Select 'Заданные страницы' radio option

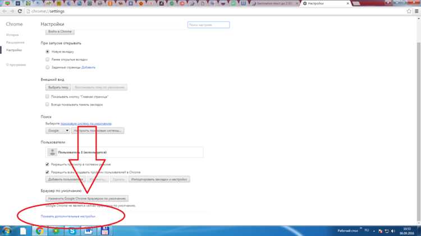[48, 67]
